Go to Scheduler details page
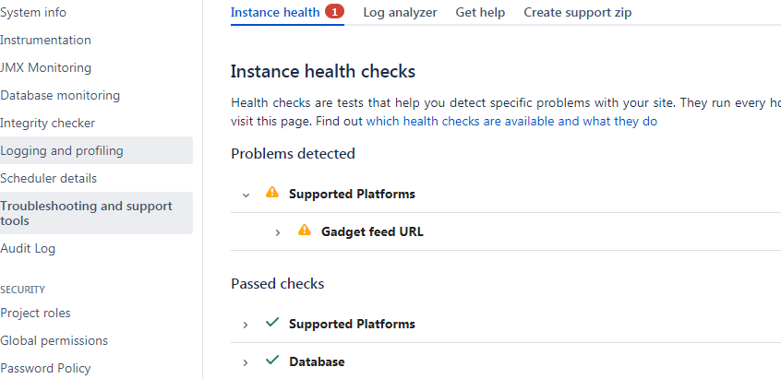The height and width of the screenshot is (379, 781). 95,178
